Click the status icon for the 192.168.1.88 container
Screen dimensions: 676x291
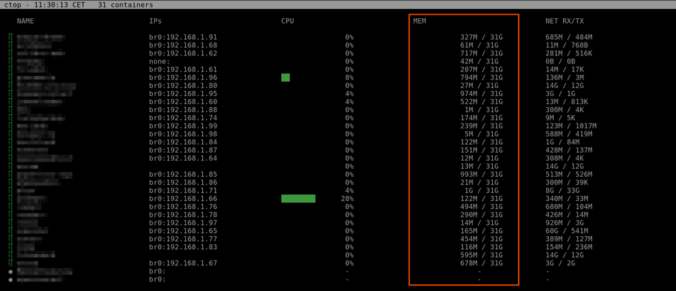coord(10,110)
